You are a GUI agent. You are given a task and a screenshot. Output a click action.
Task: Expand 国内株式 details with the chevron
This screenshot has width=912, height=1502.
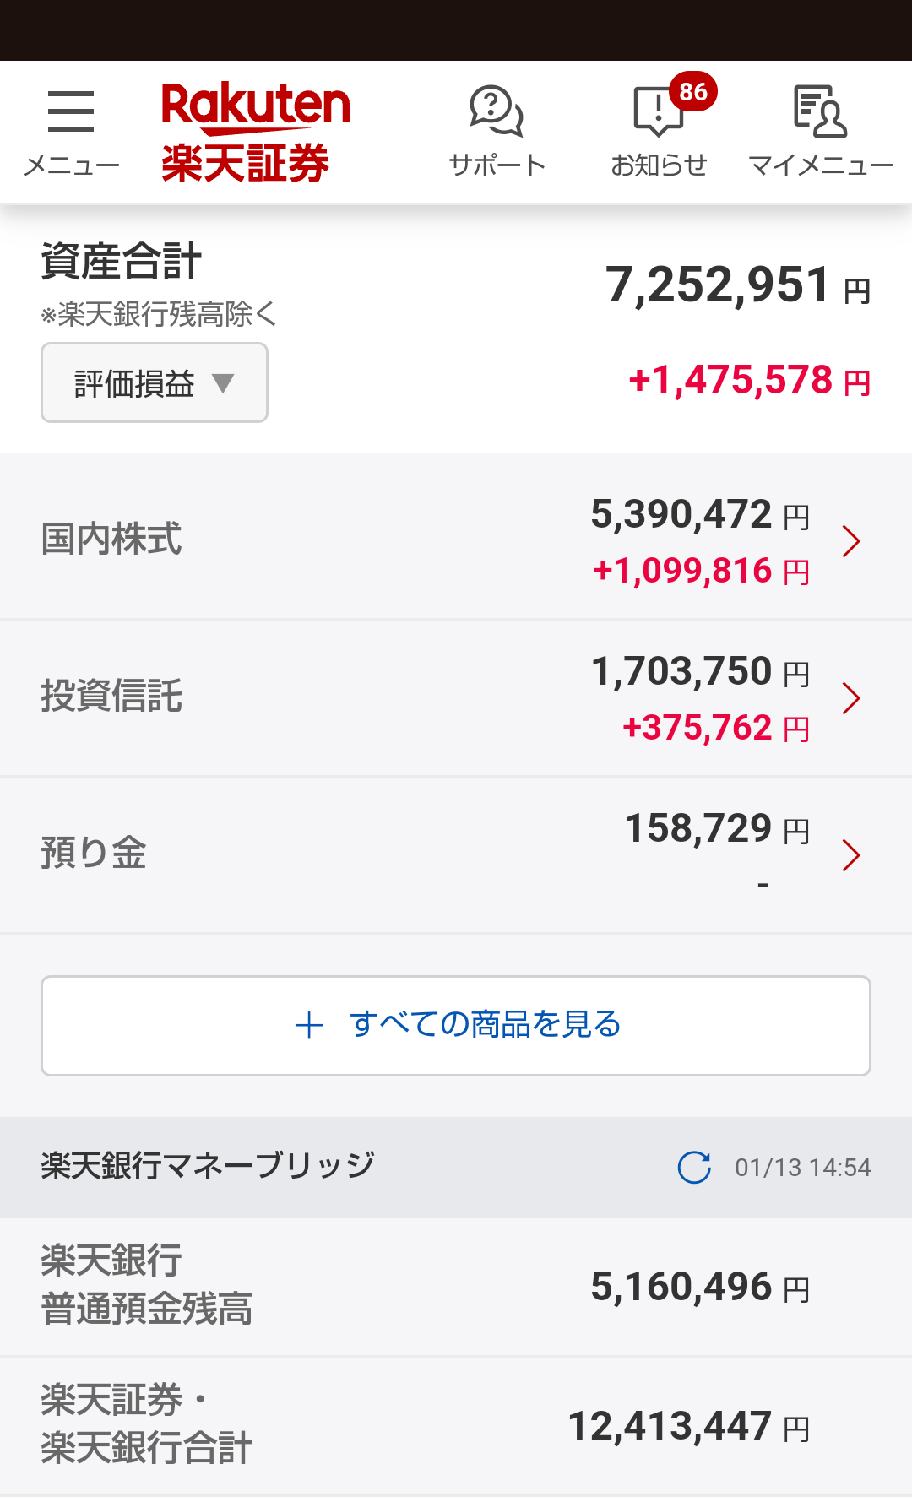[x=851, y=541]
